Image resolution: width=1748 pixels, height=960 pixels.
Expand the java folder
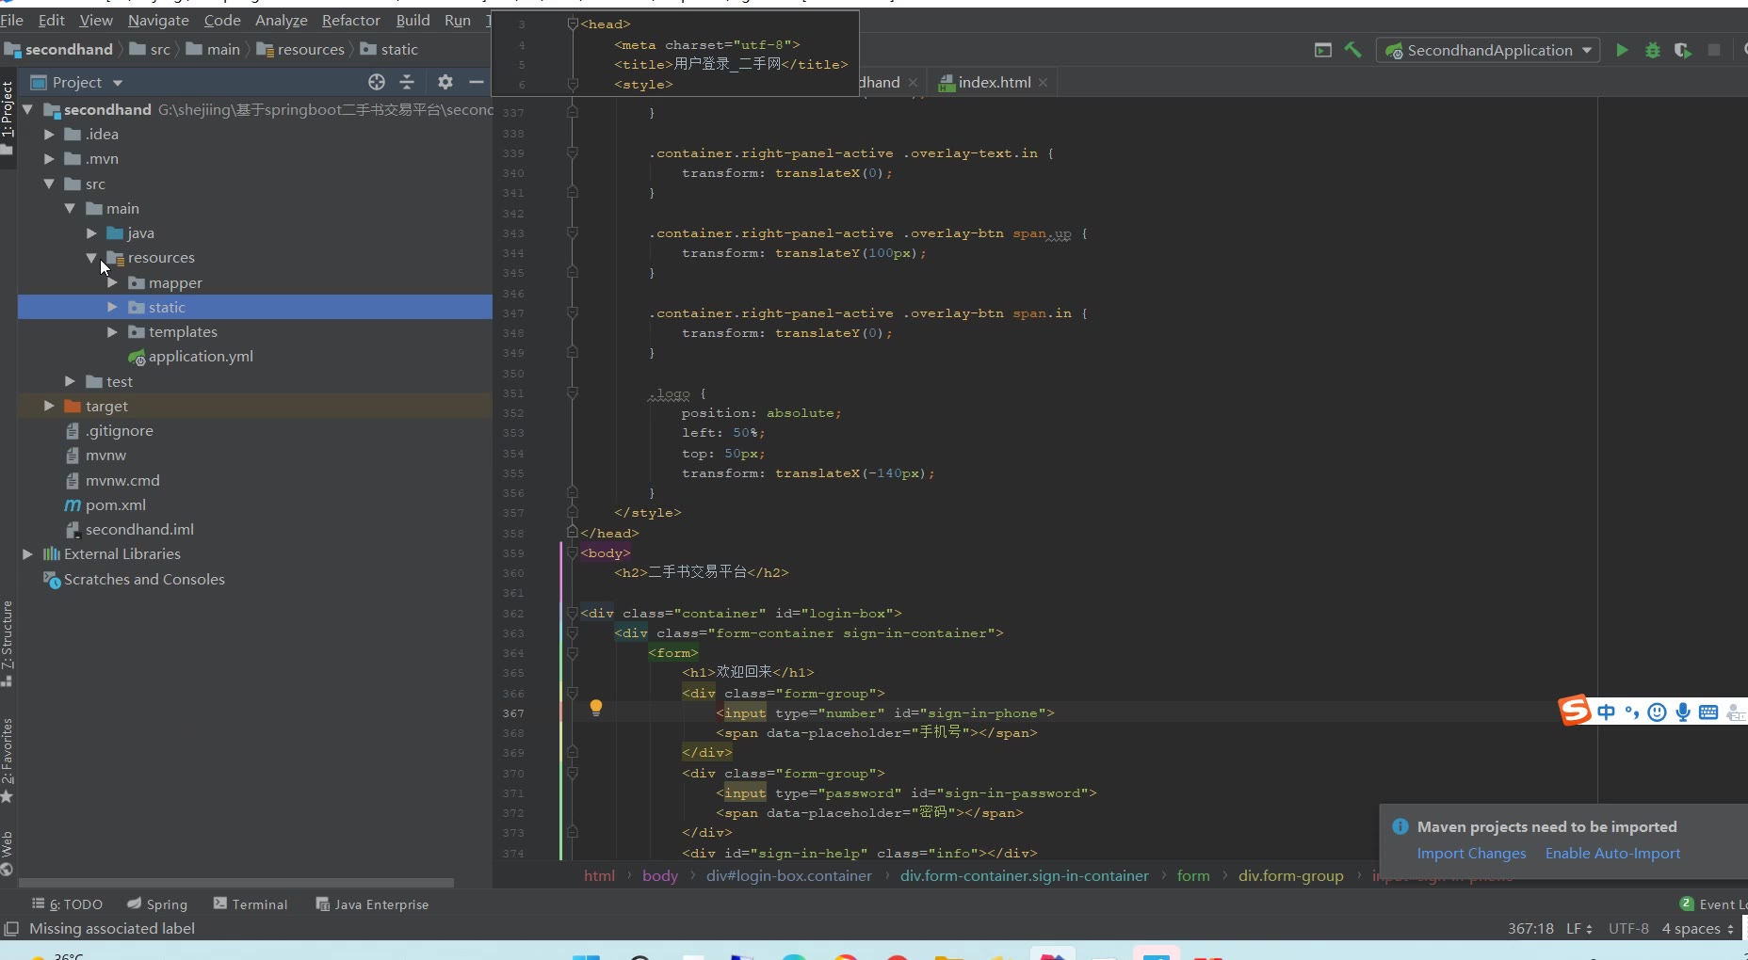point(91,233)
